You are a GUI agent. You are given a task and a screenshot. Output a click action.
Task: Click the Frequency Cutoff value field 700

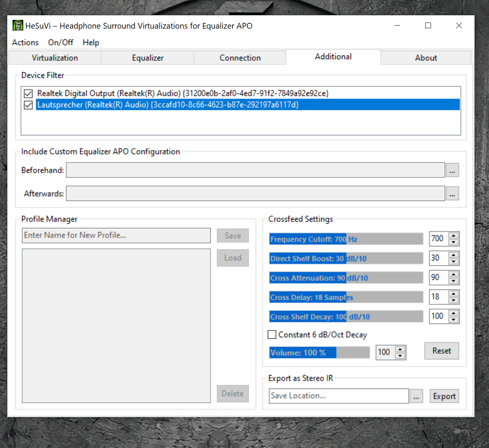click(439, 239)
